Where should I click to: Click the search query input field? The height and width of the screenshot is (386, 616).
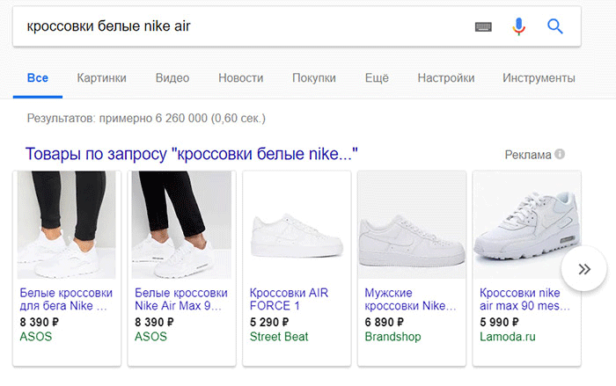point(238,26)
